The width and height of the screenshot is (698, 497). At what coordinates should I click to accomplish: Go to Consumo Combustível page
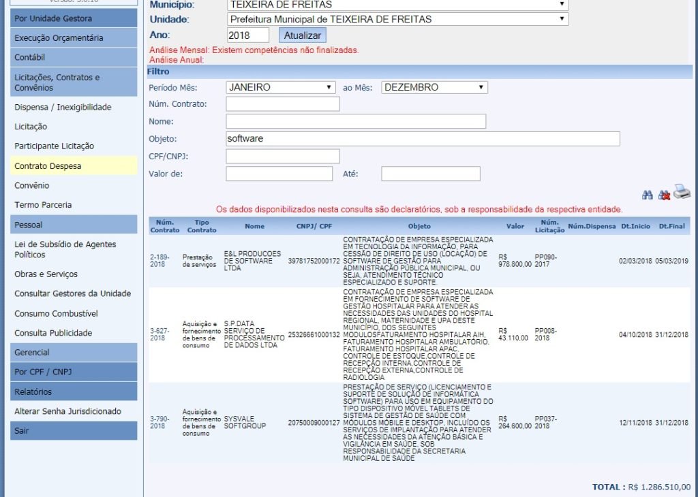point(57,313)
